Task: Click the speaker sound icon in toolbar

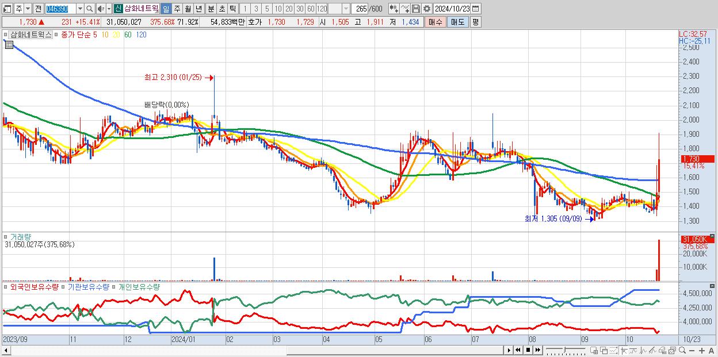Action: [100, 9]
